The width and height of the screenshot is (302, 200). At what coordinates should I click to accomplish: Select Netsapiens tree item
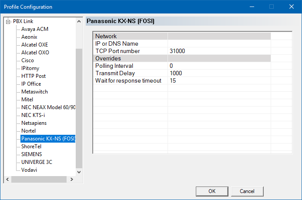34,123
